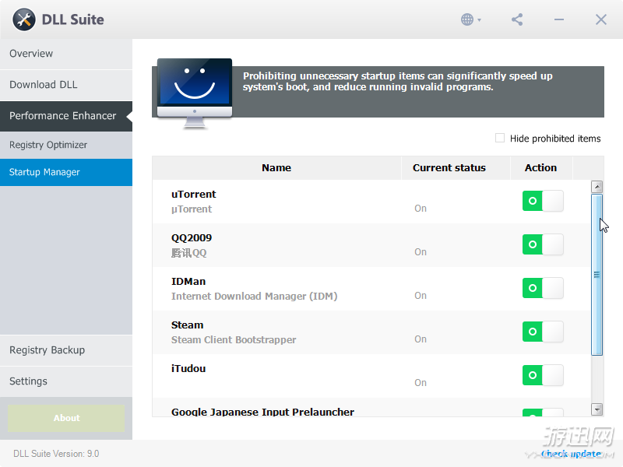Click the On status for Steam
Screen dimensions: 623x467
coord(421,340)
